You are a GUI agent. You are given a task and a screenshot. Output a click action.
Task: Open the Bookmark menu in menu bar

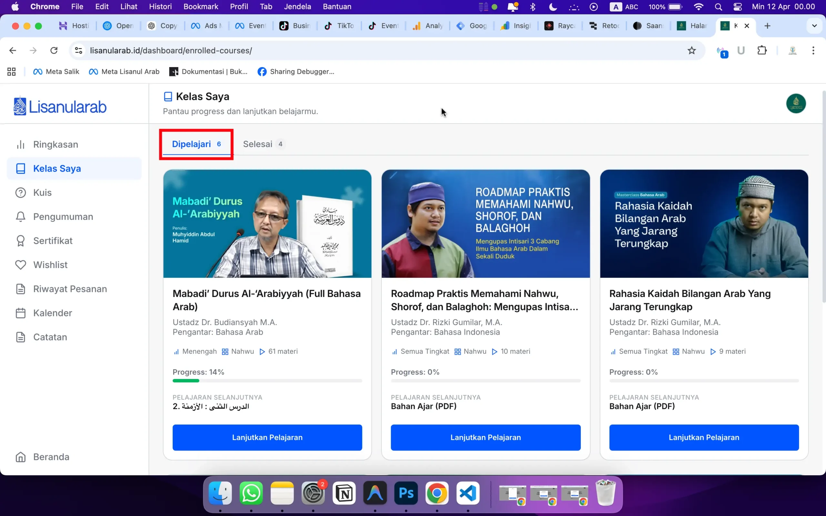pyautogui.click(x=200, y=7)
